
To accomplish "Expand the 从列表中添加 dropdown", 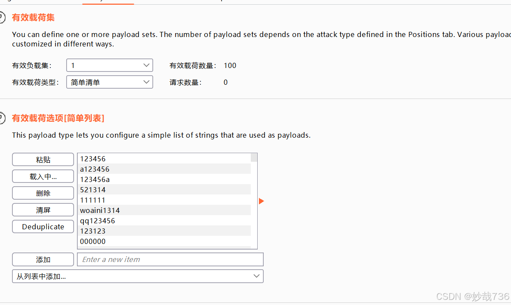I will pyautogui.click(x=138, y=276).
